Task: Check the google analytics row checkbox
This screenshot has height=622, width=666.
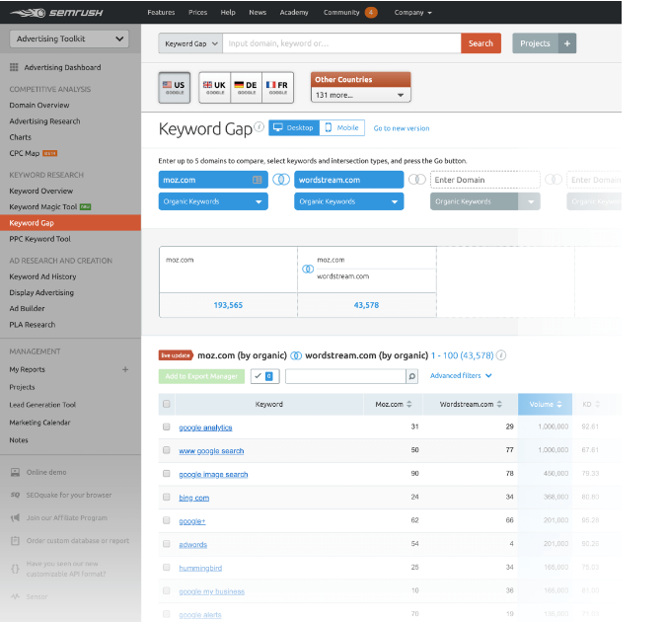Action: click(167, 427)
